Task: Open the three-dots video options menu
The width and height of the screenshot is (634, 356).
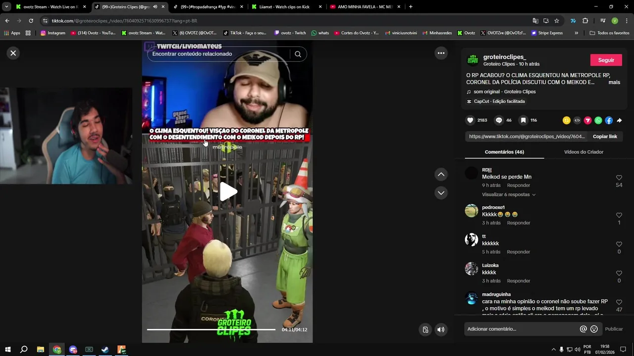Action: click(441, 53)
